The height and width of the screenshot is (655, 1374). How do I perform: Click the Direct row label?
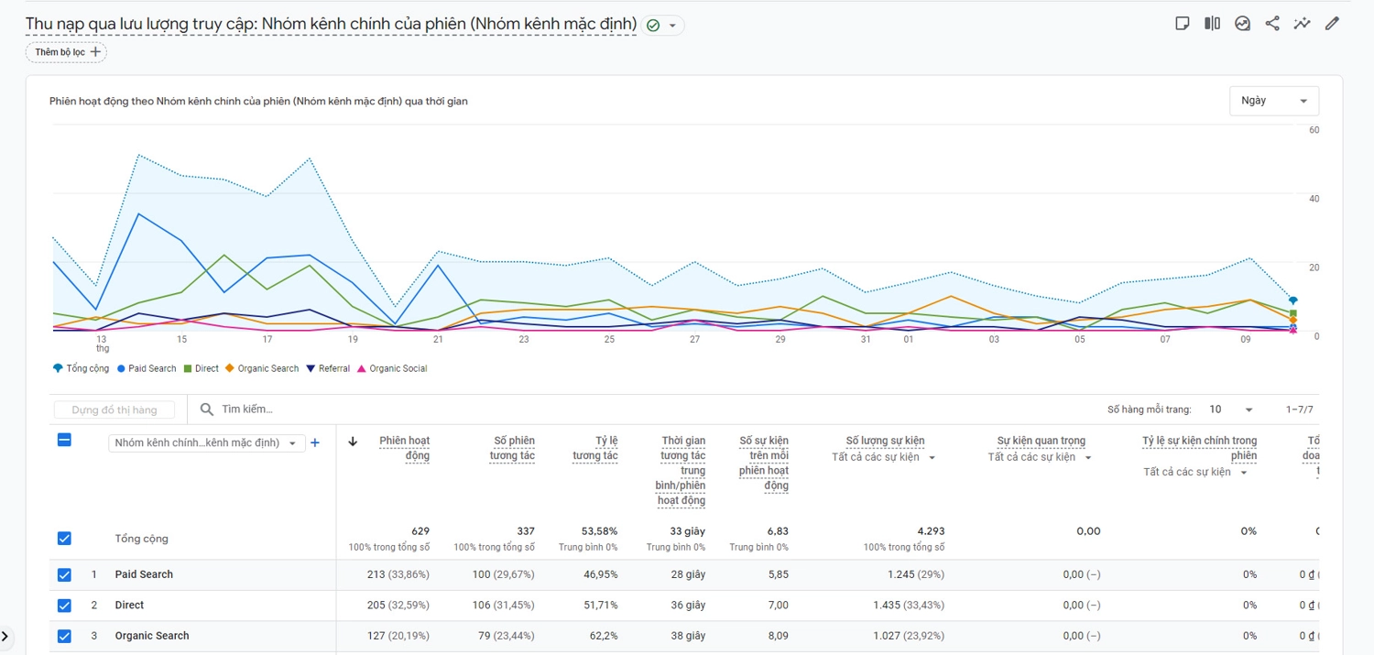point(129,605)
